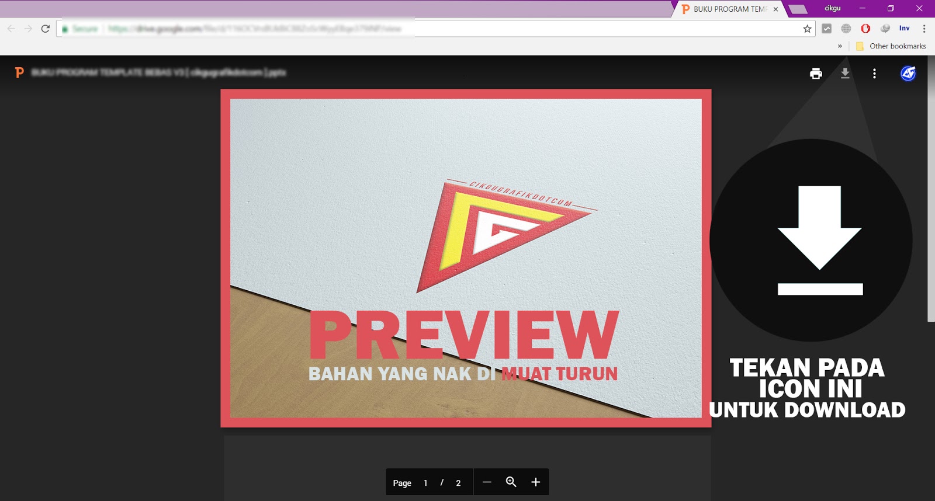
Task: Open the account avatar in viewer toolbar
Action: 908,74
